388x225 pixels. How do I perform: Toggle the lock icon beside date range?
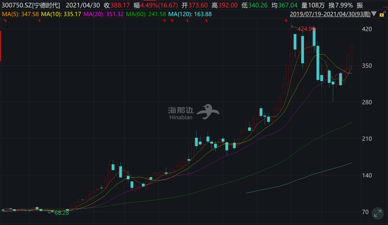[x=382, y=14]
